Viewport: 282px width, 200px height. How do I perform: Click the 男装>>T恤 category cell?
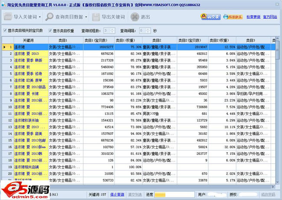160,114
